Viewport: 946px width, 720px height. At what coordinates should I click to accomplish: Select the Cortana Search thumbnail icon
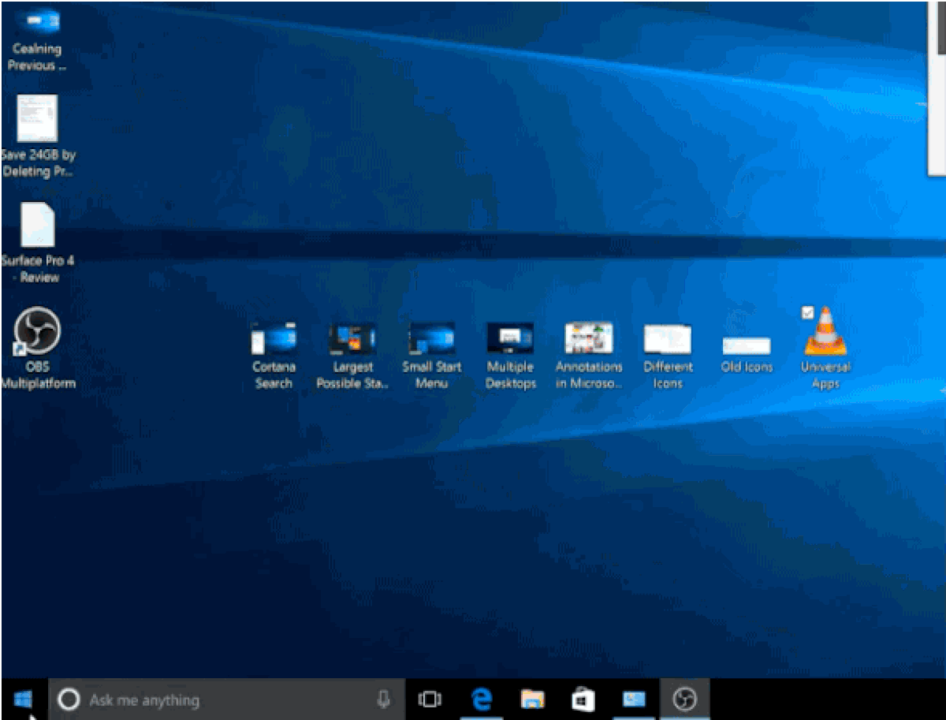(274, 339)
